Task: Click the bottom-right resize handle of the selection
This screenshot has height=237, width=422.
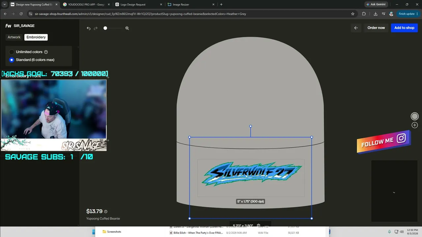Action: tap(312, 218)
